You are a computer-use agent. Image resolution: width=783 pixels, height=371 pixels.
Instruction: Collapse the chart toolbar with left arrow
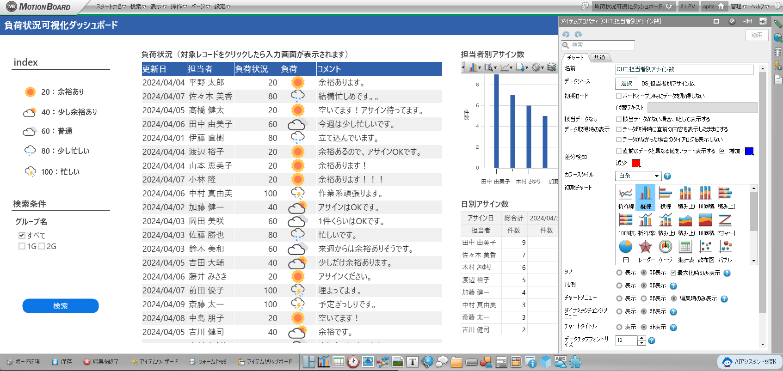point(463,67)
